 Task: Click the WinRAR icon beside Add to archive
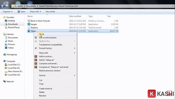(x=36, y=56)
